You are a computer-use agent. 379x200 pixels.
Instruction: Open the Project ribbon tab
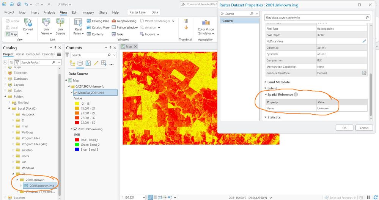[x=9, y=12]
